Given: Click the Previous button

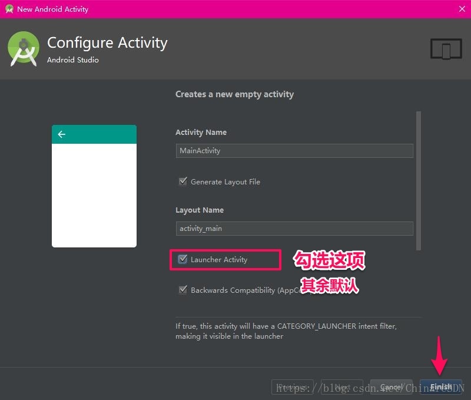Looking at the screenshot, I should point(293,387).
